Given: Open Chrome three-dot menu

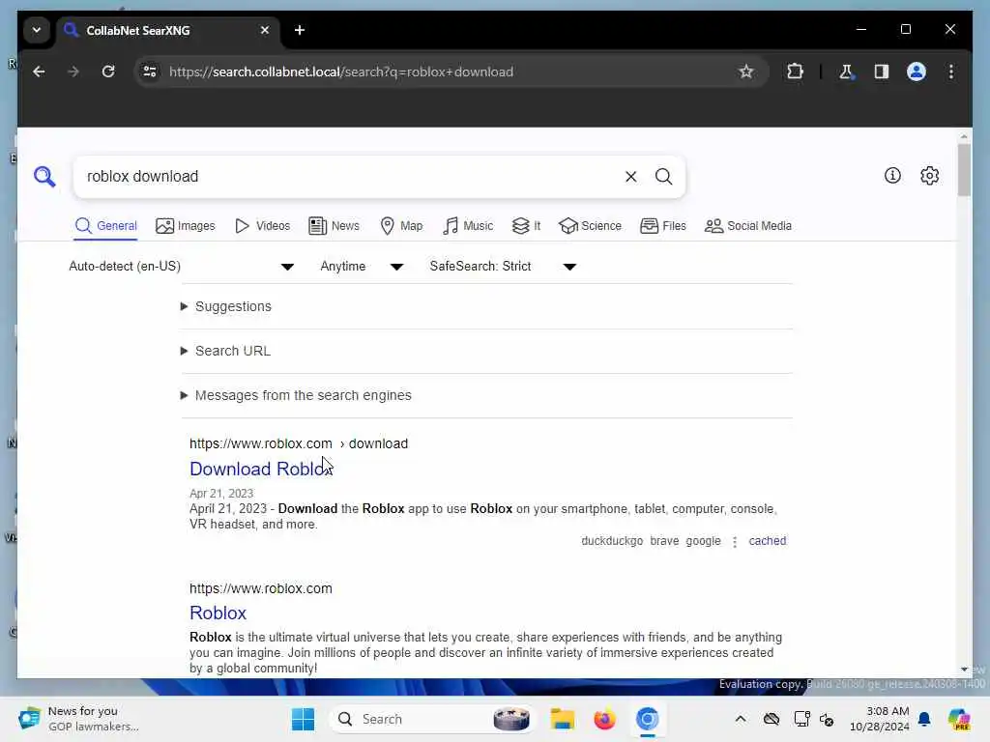Looking at the screenshot, I should point(951,71).
